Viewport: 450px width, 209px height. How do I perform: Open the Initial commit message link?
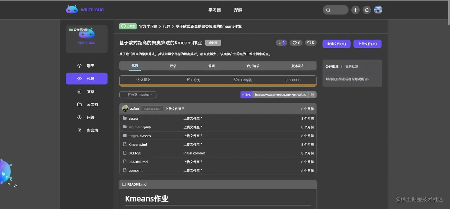194,153
